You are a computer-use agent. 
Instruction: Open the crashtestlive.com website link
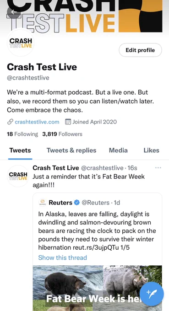(37, 122)
